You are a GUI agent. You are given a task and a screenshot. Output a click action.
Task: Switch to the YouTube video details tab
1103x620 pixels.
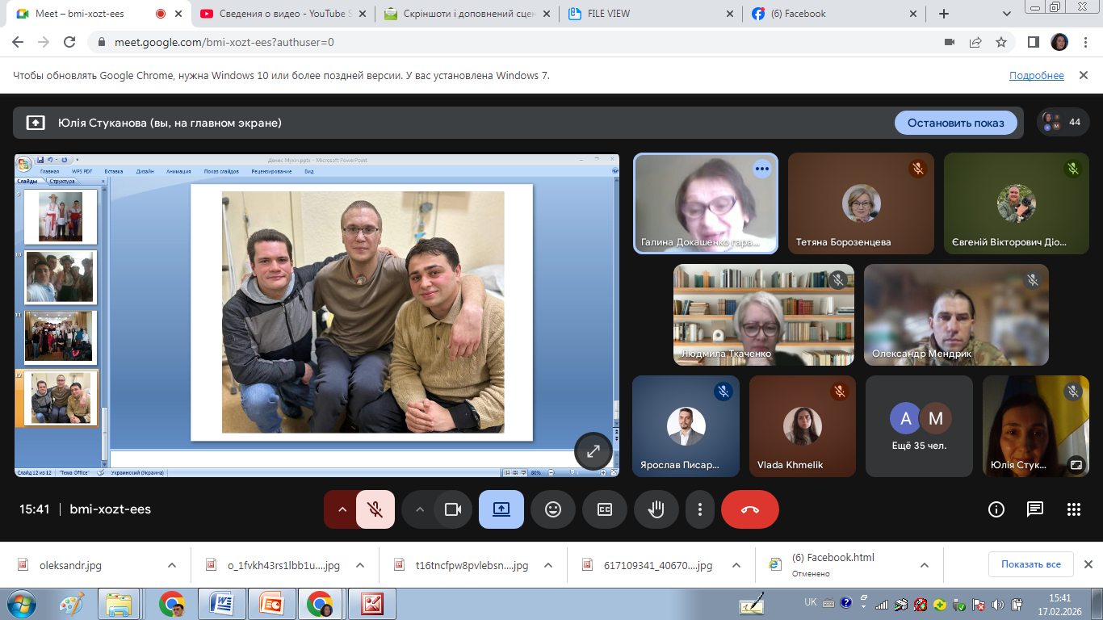pos(276,14)
